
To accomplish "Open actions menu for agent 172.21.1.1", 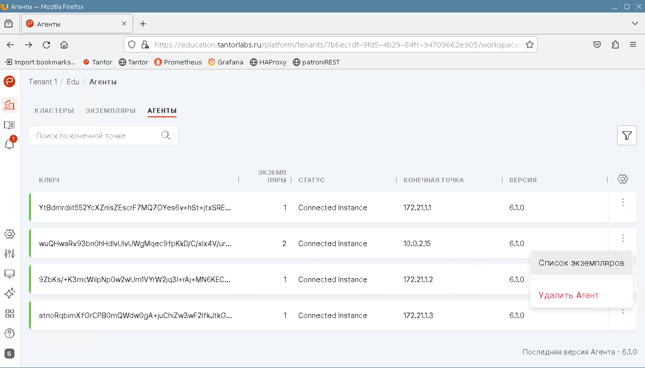I will 623,202.
